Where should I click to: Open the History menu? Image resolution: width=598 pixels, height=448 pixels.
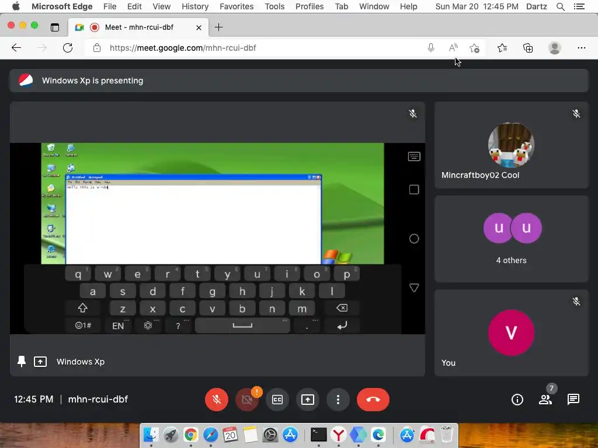(x=195, y=6)
